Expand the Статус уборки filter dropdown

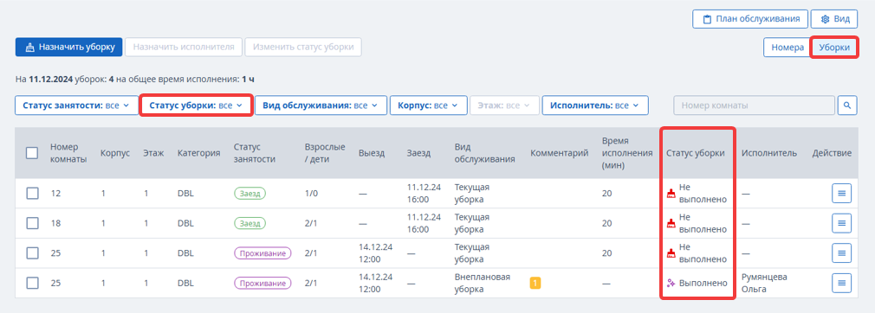pos(196,105)
